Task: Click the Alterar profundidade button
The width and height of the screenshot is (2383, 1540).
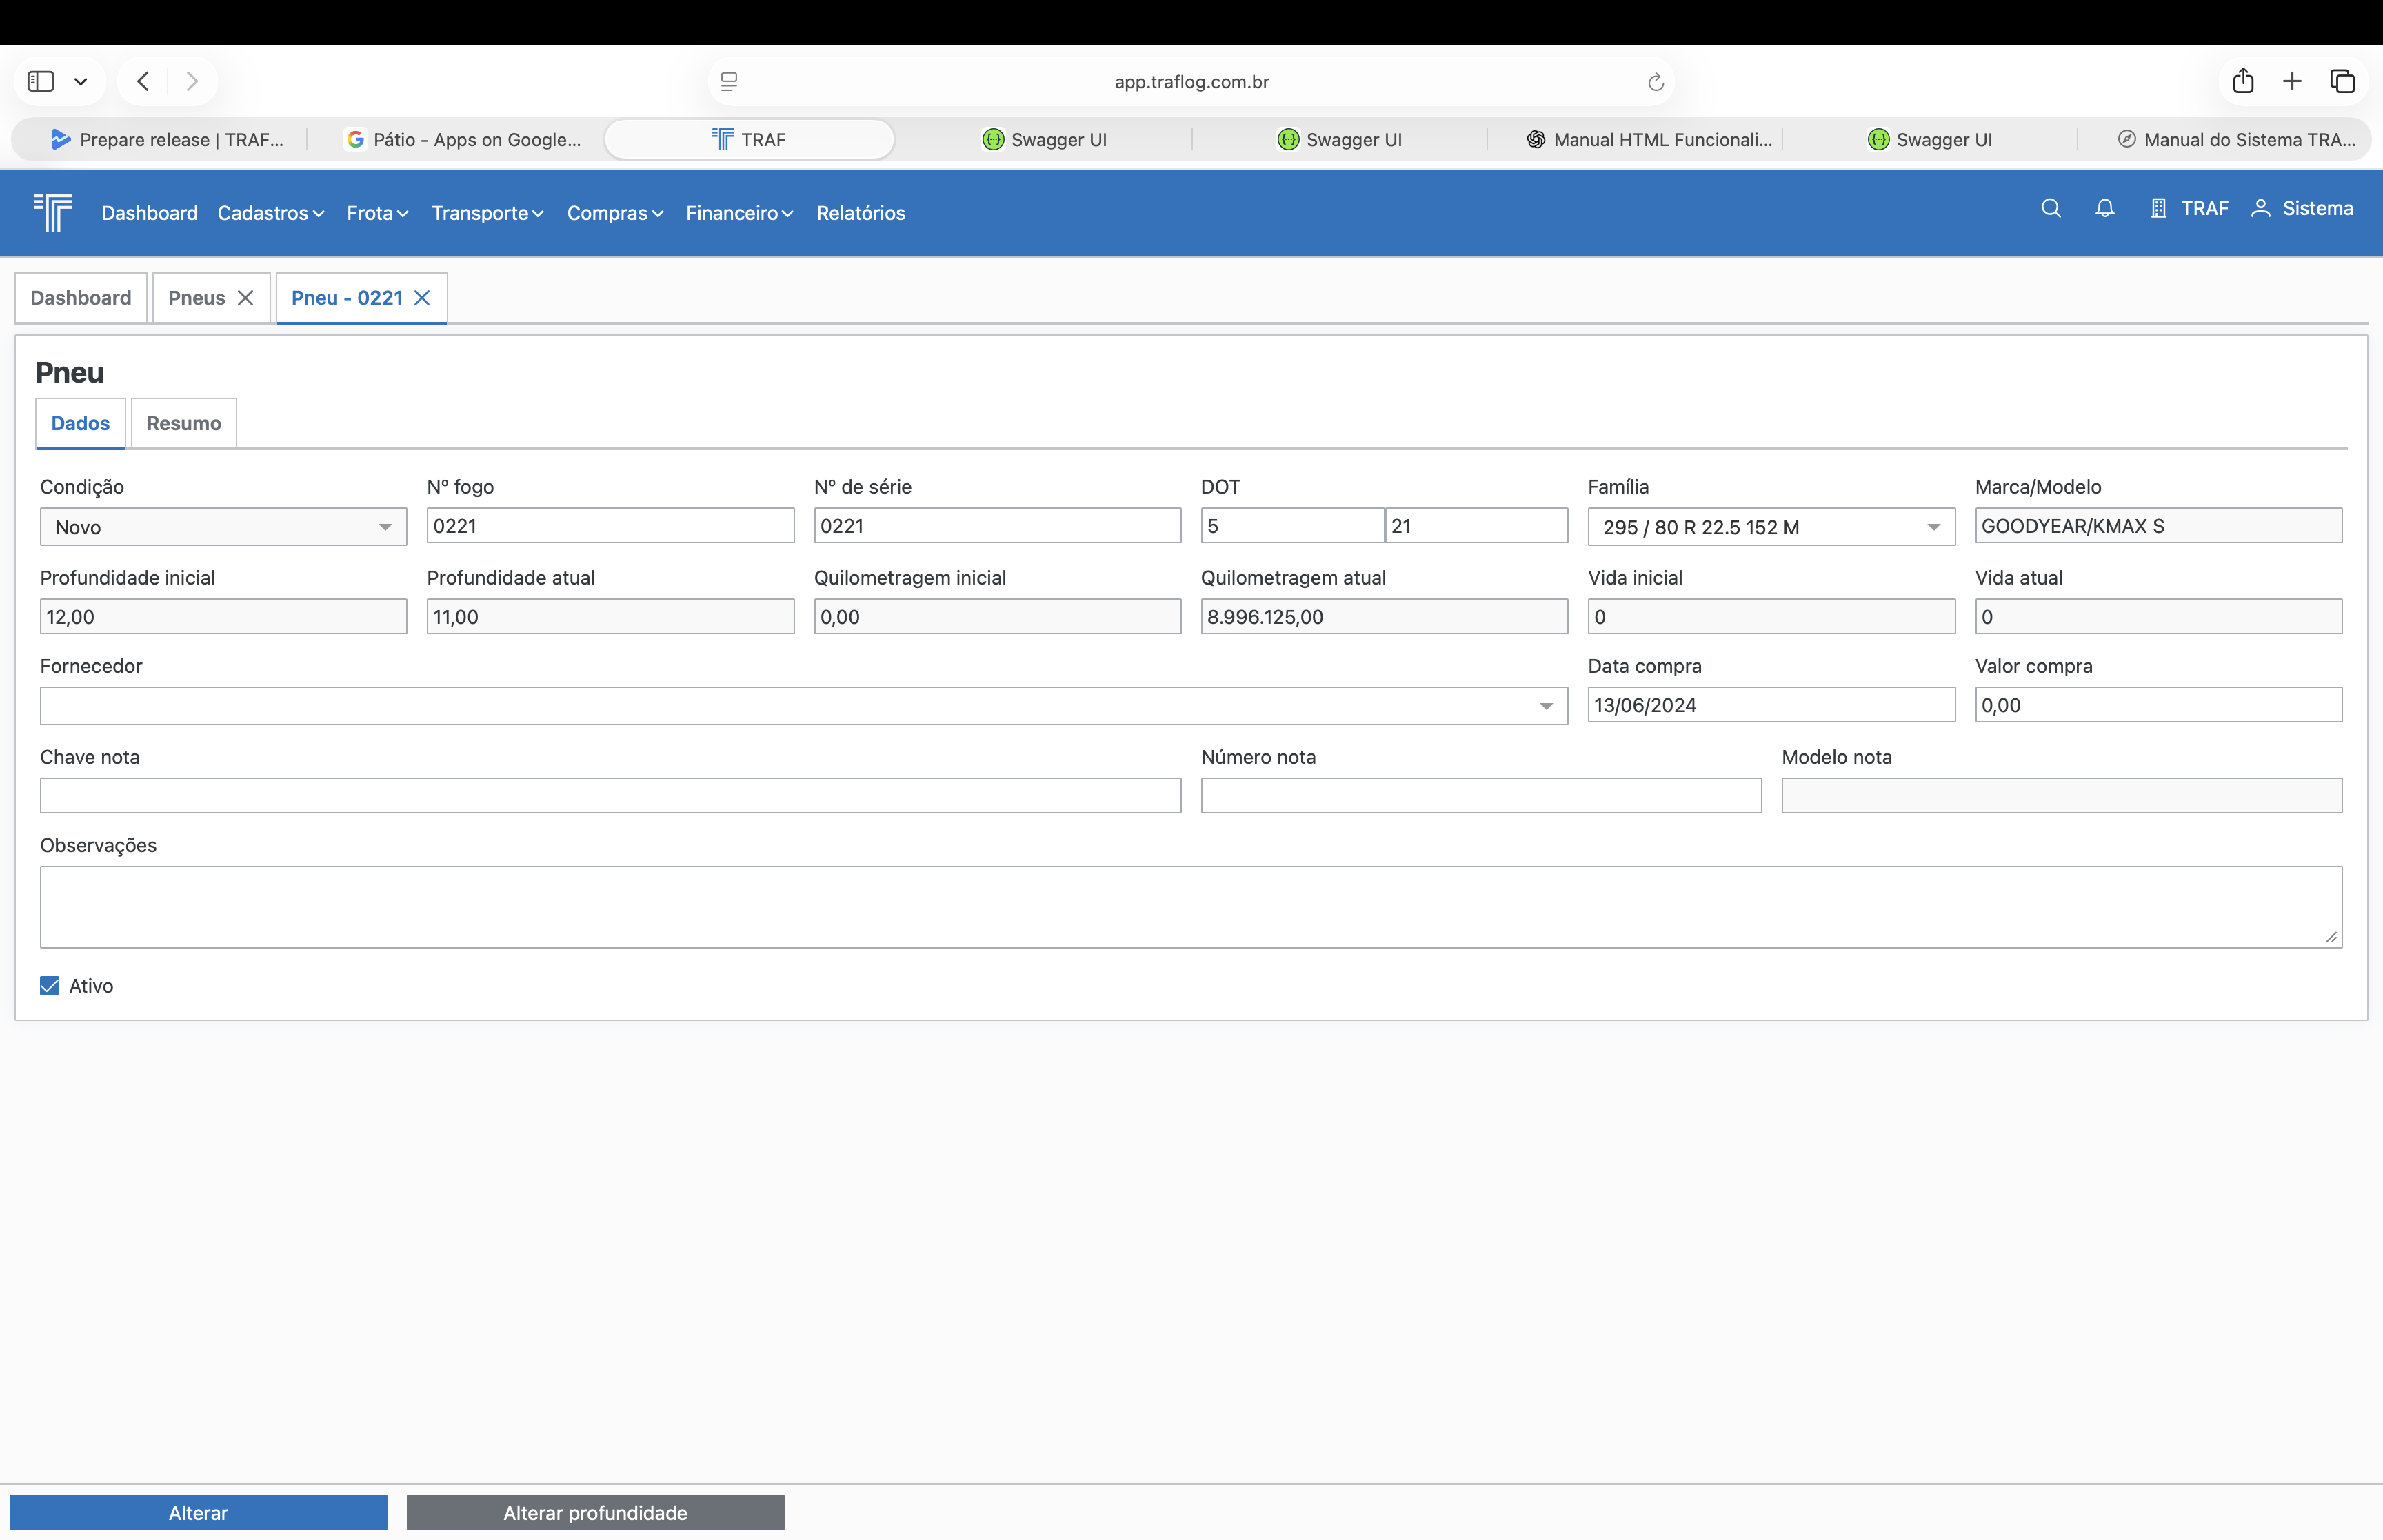Action: pyautogui.click(x=595, y=1512)
